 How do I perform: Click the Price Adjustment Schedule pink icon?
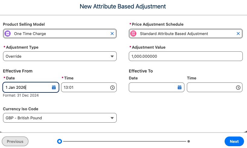133,34
